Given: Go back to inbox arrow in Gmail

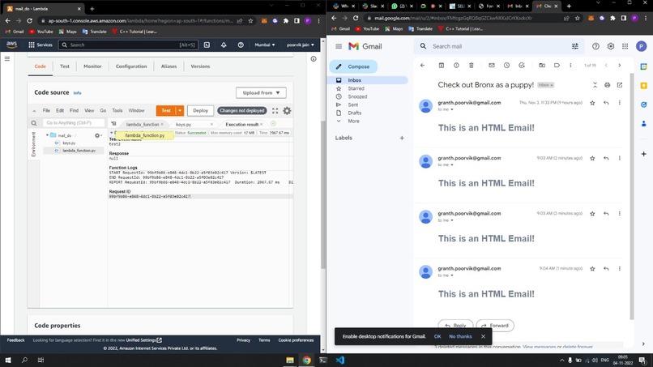Looking at the screenshot, I should click(422, 66).
